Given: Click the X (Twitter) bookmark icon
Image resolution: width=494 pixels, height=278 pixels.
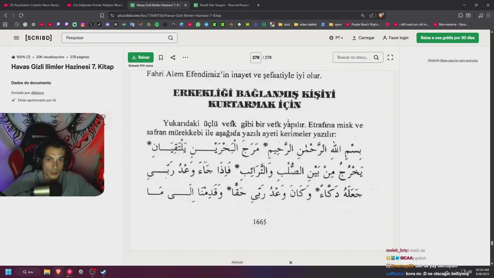Looking at the screenshot, I should (x=91, y=24).
